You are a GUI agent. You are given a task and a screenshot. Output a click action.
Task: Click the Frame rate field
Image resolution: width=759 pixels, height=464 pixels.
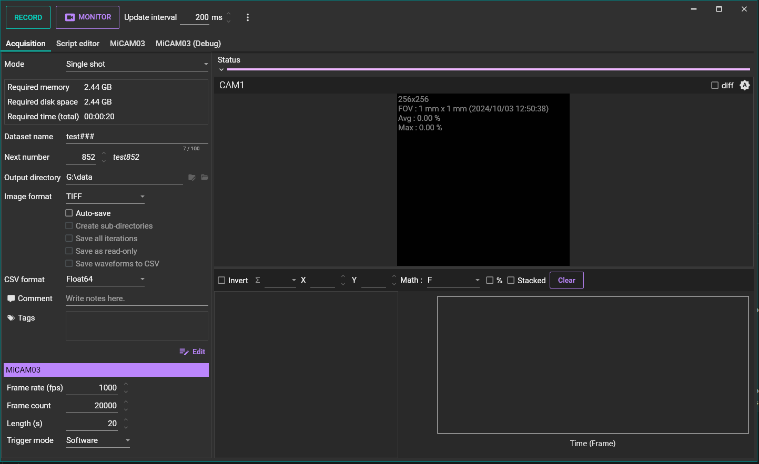(x=92, y=388)
